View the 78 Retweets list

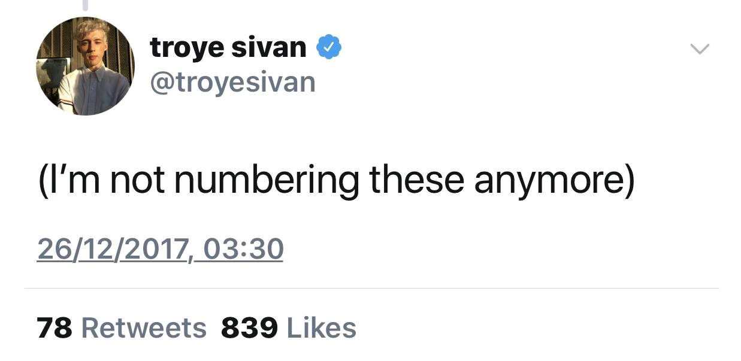122,328
